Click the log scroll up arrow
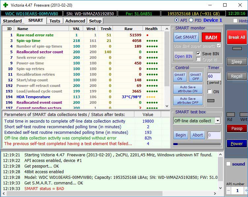 [220, 154]
